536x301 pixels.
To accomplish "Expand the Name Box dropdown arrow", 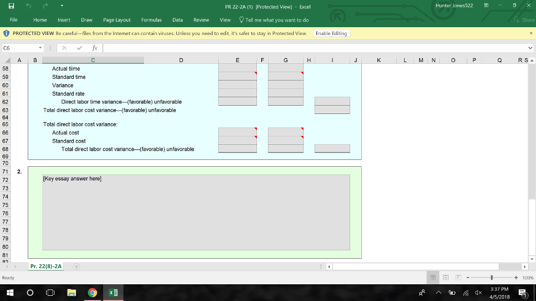I will 40,48.
